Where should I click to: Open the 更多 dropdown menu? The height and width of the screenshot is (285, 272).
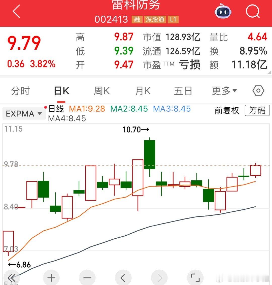point(224,91)
